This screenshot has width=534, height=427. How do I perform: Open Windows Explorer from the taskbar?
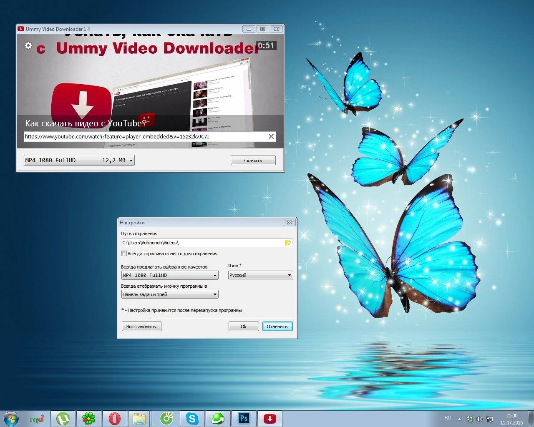click(x=139, y=419)
